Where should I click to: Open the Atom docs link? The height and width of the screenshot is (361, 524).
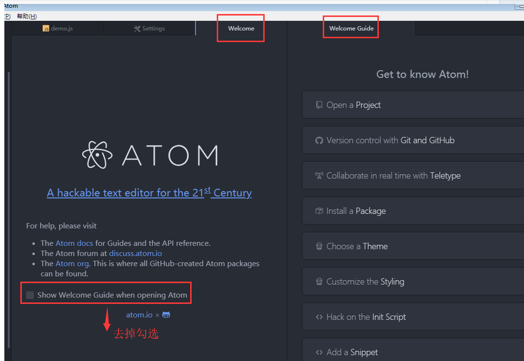[x=74, y=243]
